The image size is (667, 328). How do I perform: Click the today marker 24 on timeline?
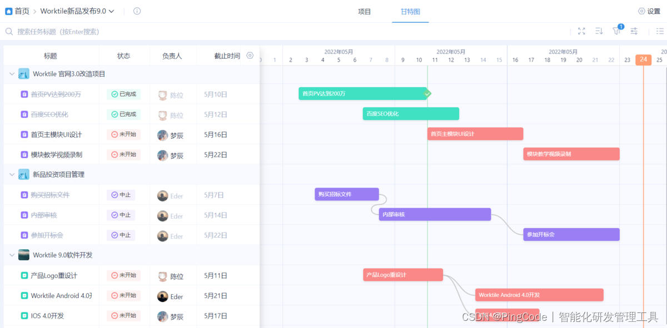pos(643,60)
